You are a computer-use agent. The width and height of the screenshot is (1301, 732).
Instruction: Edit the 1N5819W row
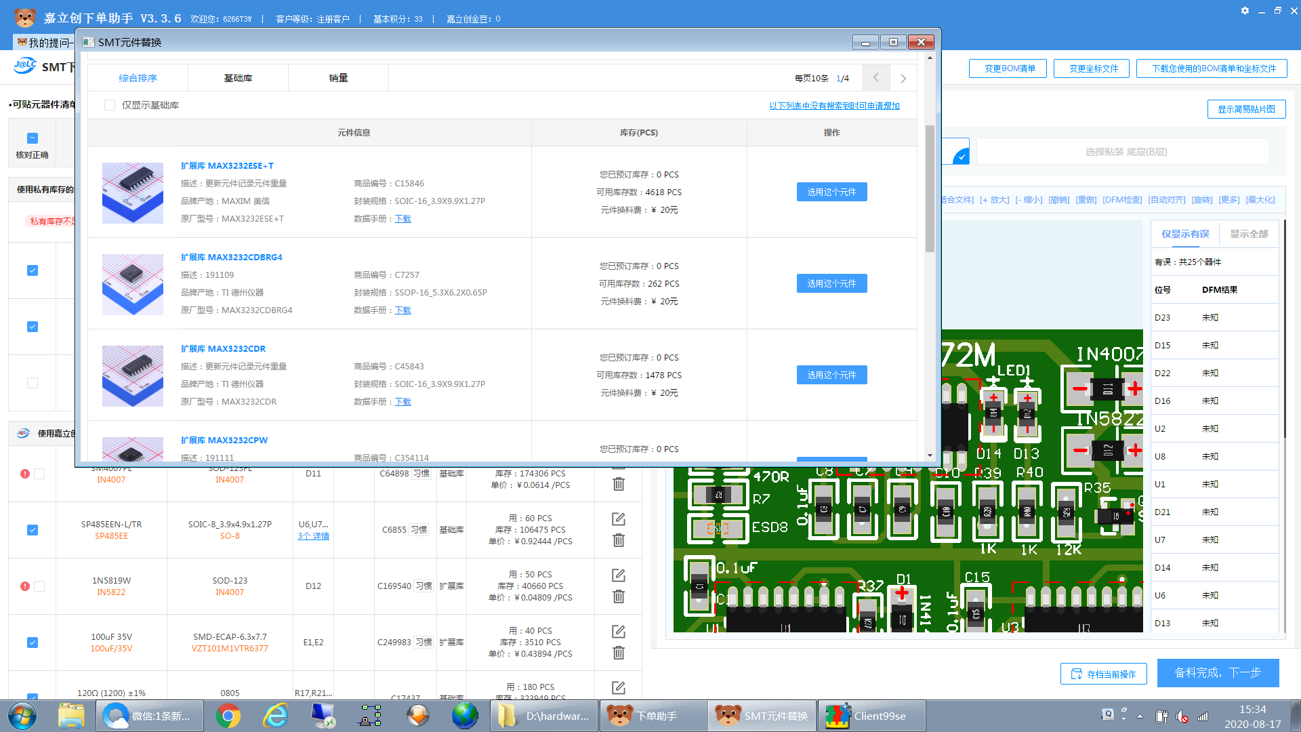point(618,575)
